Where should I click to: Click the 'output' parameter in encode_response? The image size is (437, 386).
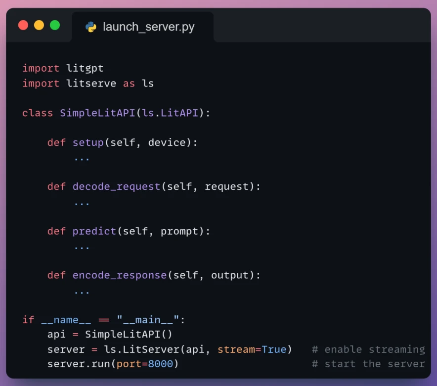pyautogui.click(x=230, y=275)
